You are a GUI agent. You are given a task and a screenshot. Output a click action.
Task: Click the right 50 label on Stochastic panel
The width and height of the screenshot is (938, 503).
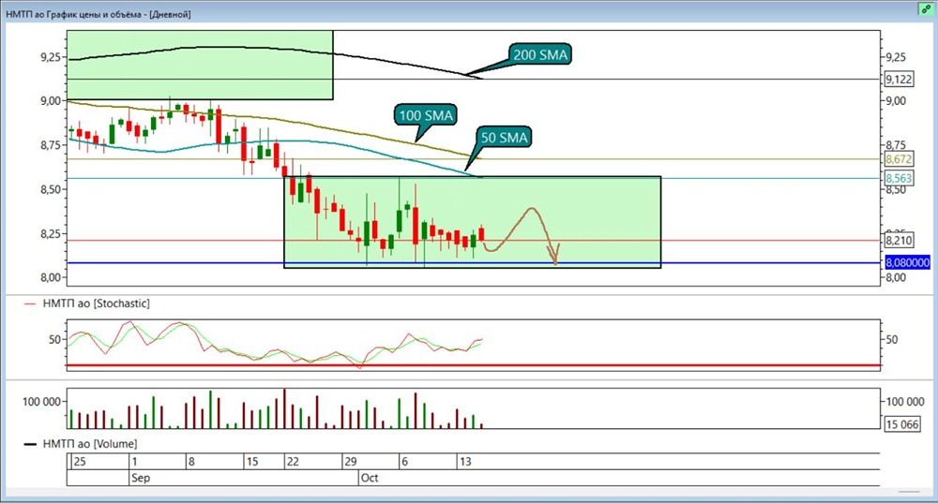(x=891, y=339)
